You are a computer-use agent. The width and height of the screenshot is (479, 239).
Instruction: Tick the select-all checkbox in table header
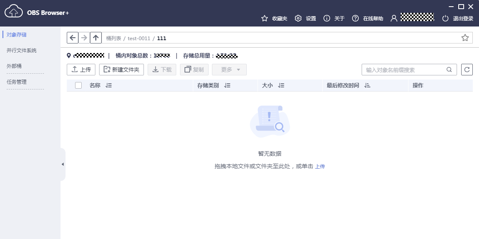[78, 85]
